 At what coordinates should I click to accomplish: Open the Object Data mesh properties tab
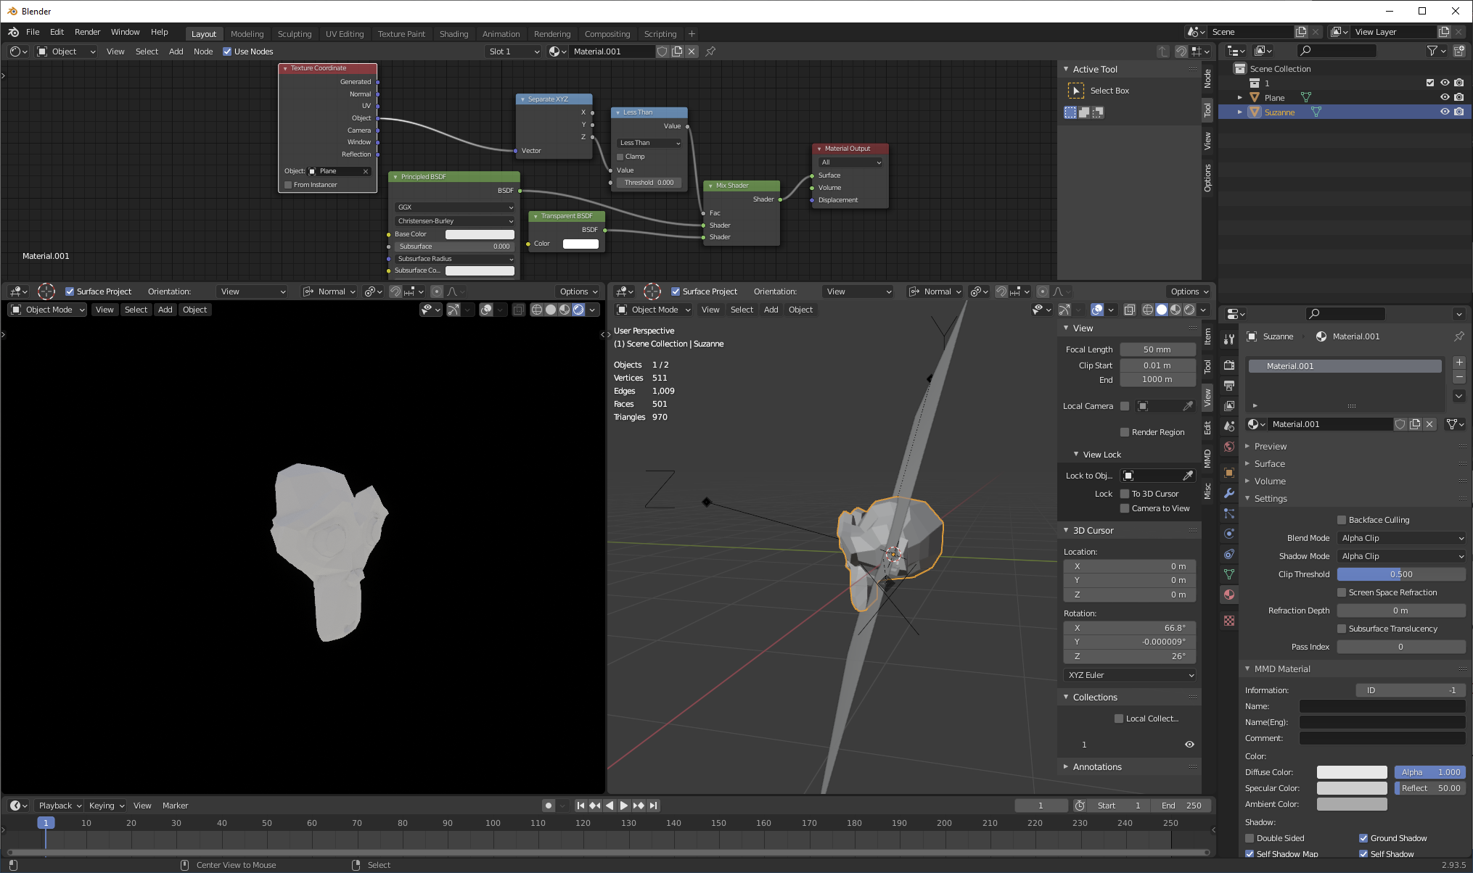pos(1229,574)
